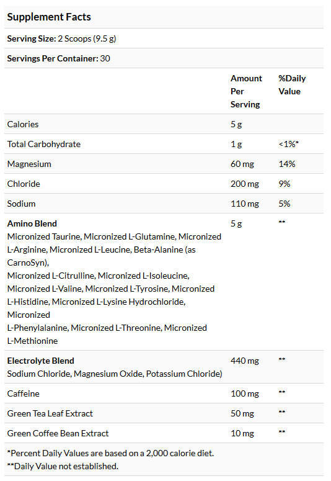
Task: Click the Chloride 9% daily value
Action: pos(284,184)
